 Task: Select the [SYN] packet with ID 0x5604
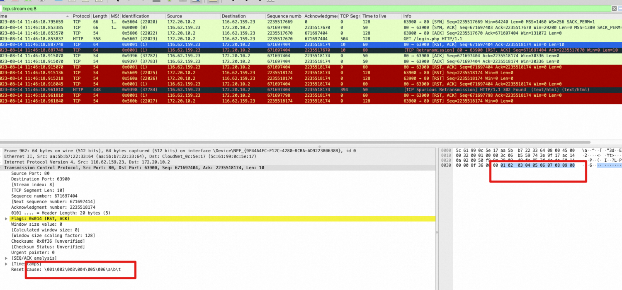click(x=311, y=22)
